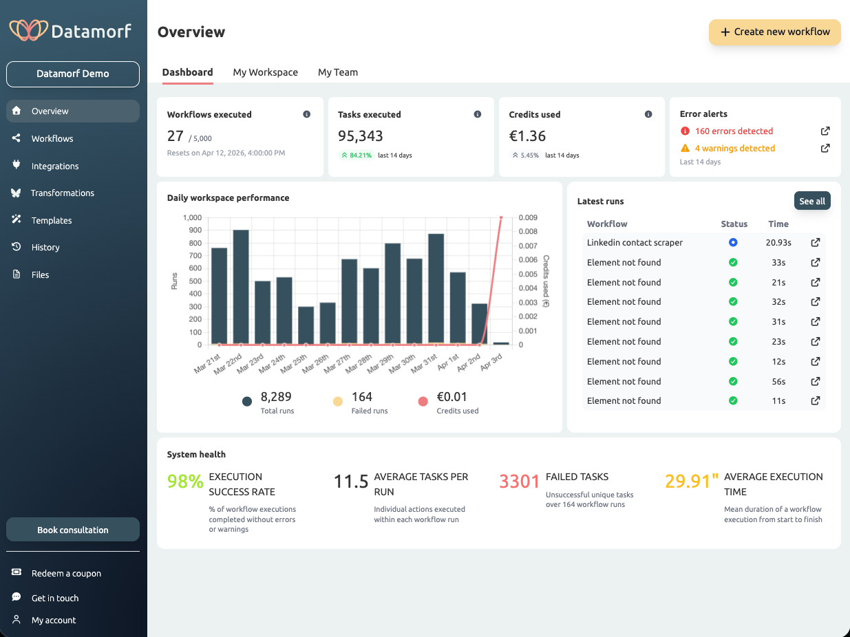Open Workflows from the sidebar

[73, 138]
